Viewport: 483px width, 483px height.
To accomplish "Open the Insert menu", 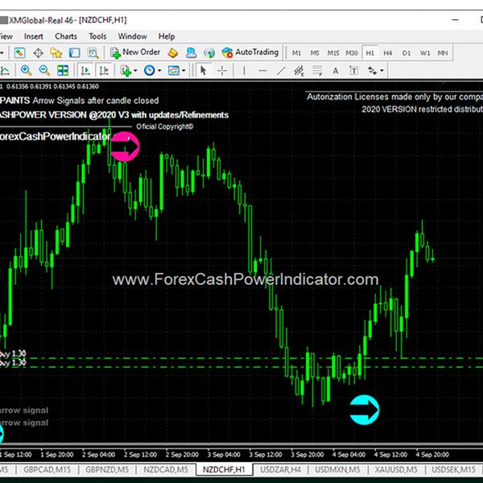I will click(x=33, y=36).
